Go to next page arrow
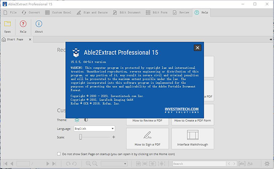Screen dimensions: 274x169 pyautogui.click(x=47, y=164)
